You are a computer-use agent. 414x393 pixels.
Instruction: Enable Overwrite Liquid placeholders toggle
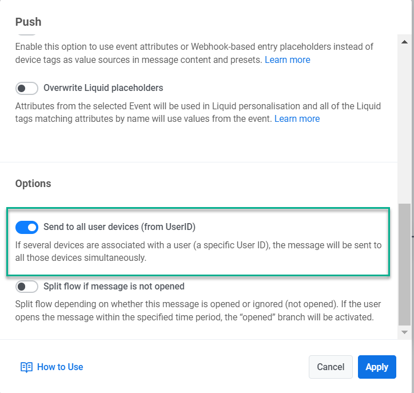[x=27, y=88]
